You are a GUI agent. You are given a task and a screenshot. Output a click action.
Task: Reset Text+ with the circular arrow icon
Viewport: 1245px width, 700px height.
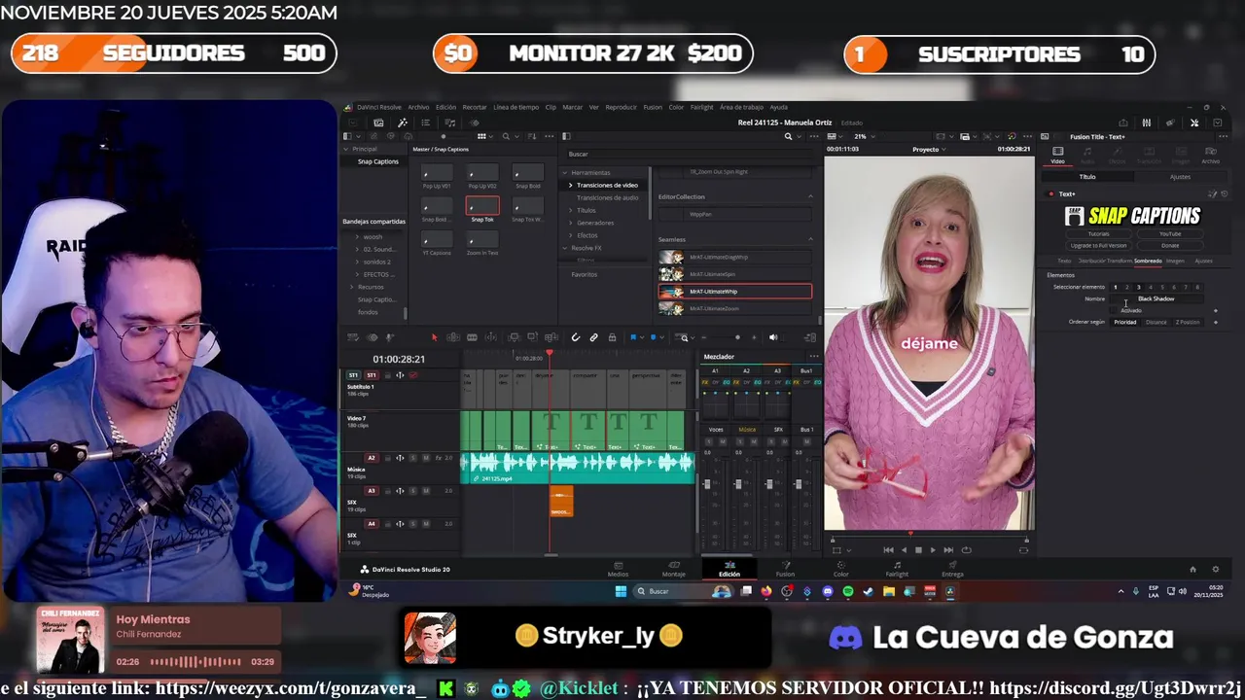(x=1225, y=193)
